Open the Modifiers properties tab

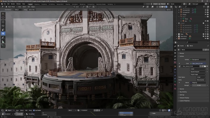pyautogui.click(x=175, y=69)
